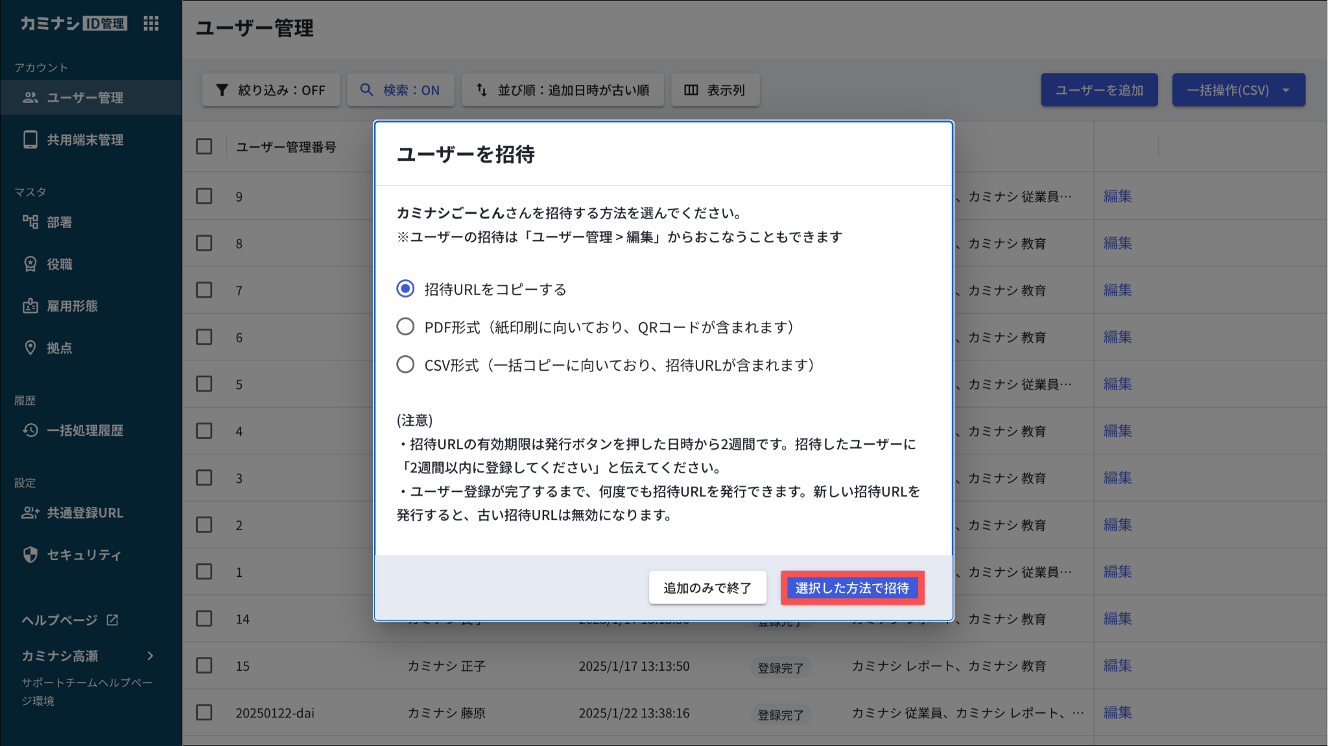Viewport: 1328px width, 746px height.
Task: Click the 共用端末管理 tablet icon
Action: pyautogui.click(x=30, y=140)
